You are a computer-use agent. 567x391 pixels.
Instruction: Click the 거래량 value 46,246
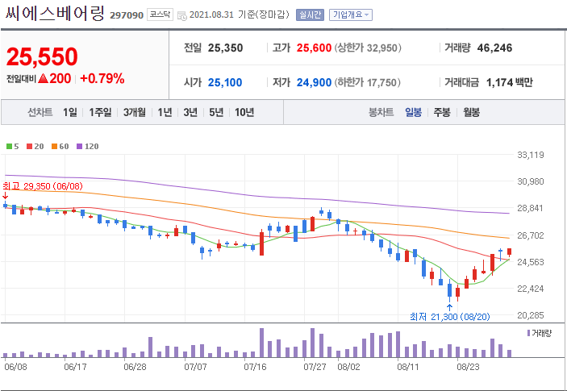point(494,48)
